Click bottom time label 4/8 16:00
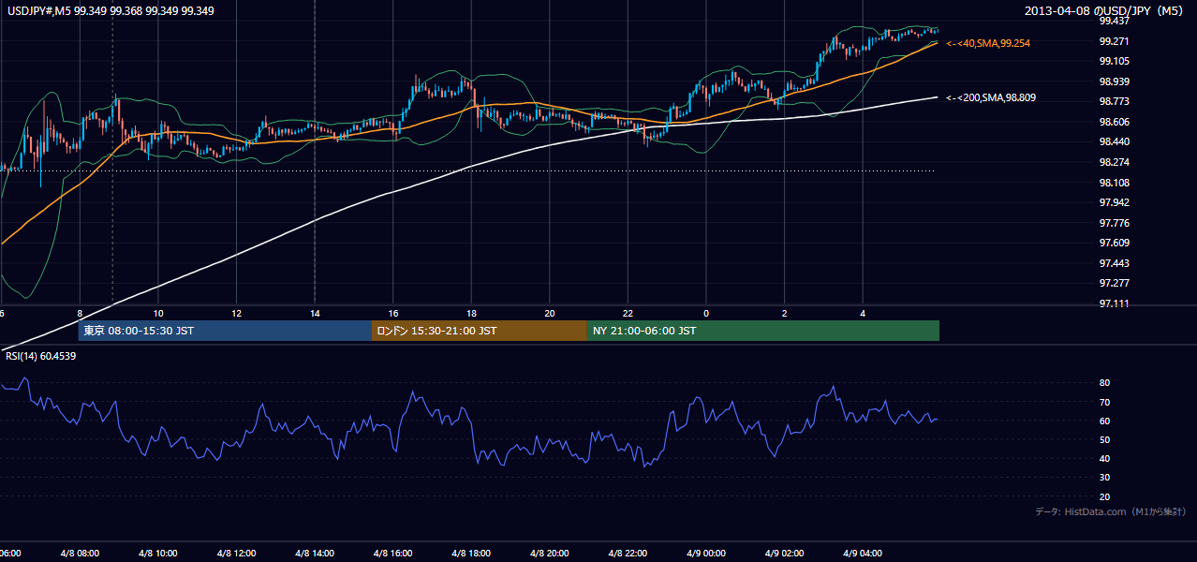Image resolution: width=1197 pixels, height=562 pixels. pos(393,553)
